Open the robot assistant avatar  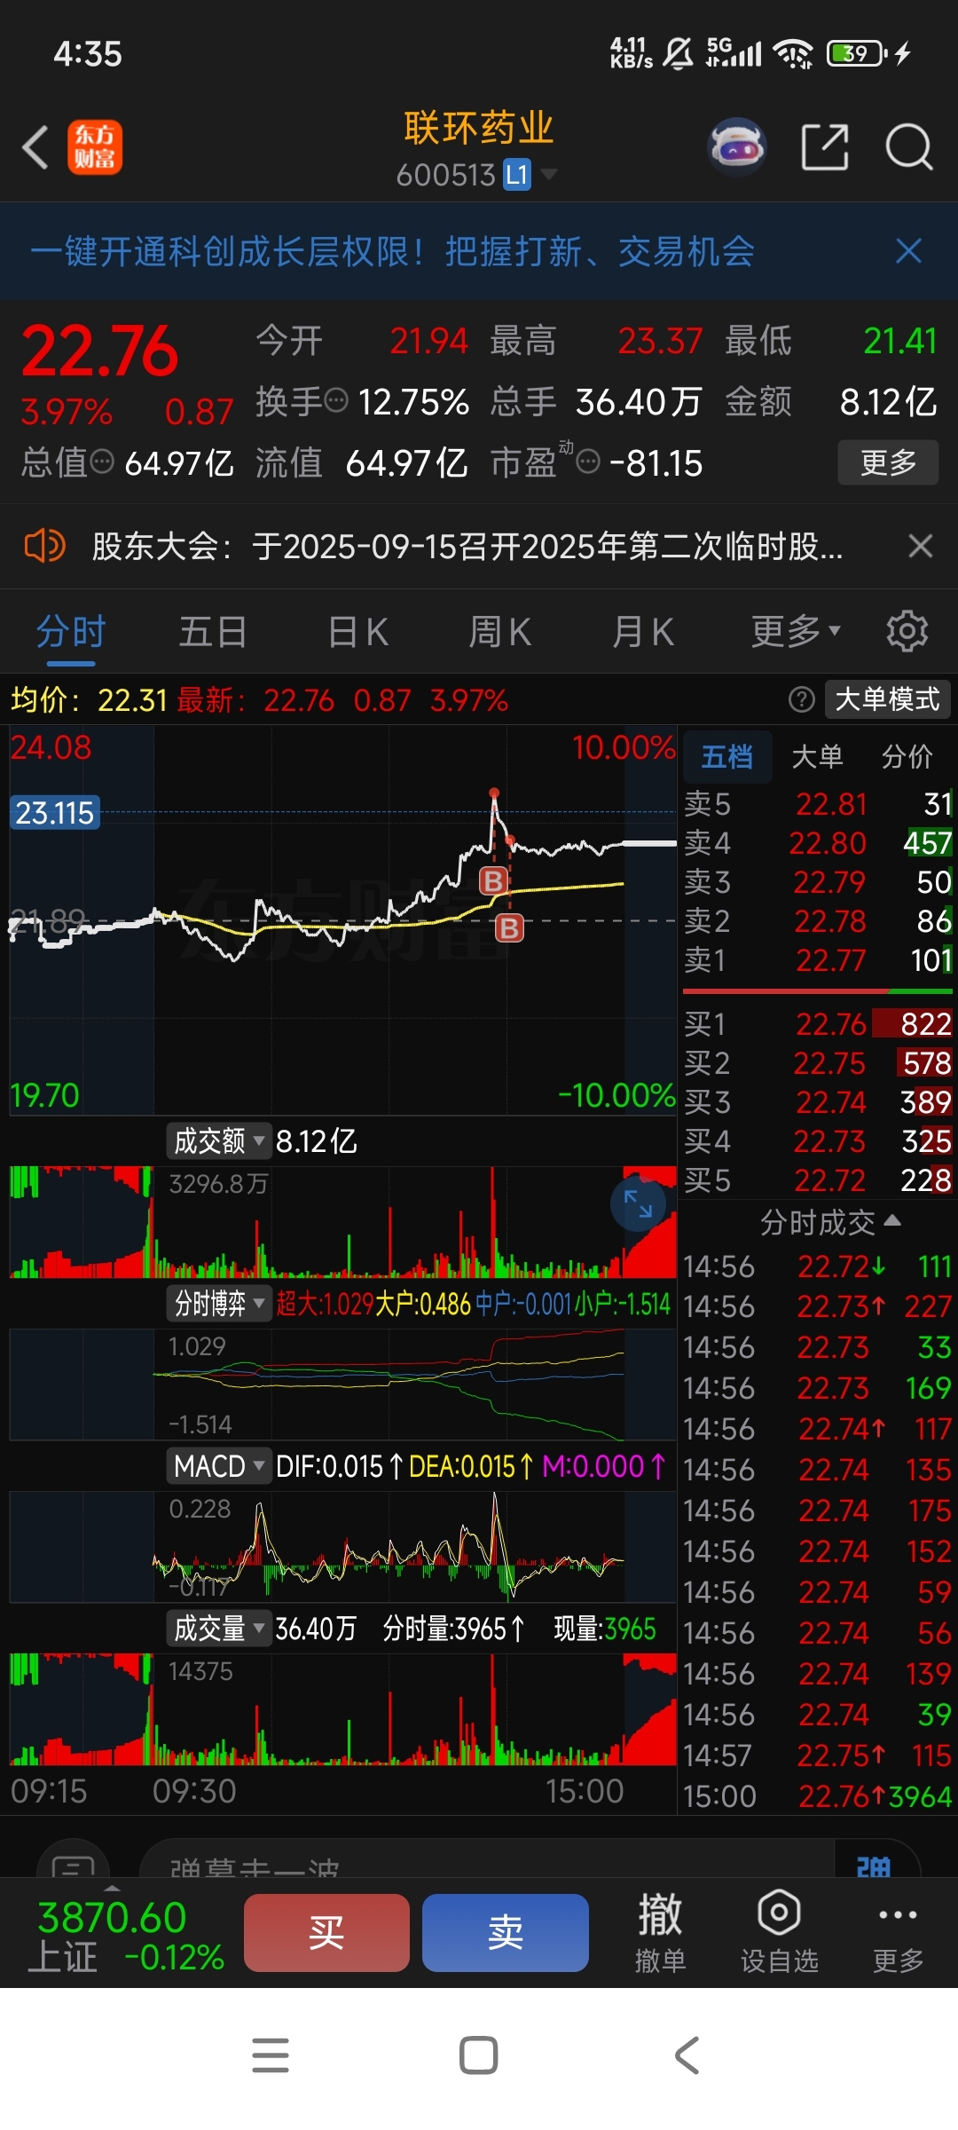[x=737, y=147]
